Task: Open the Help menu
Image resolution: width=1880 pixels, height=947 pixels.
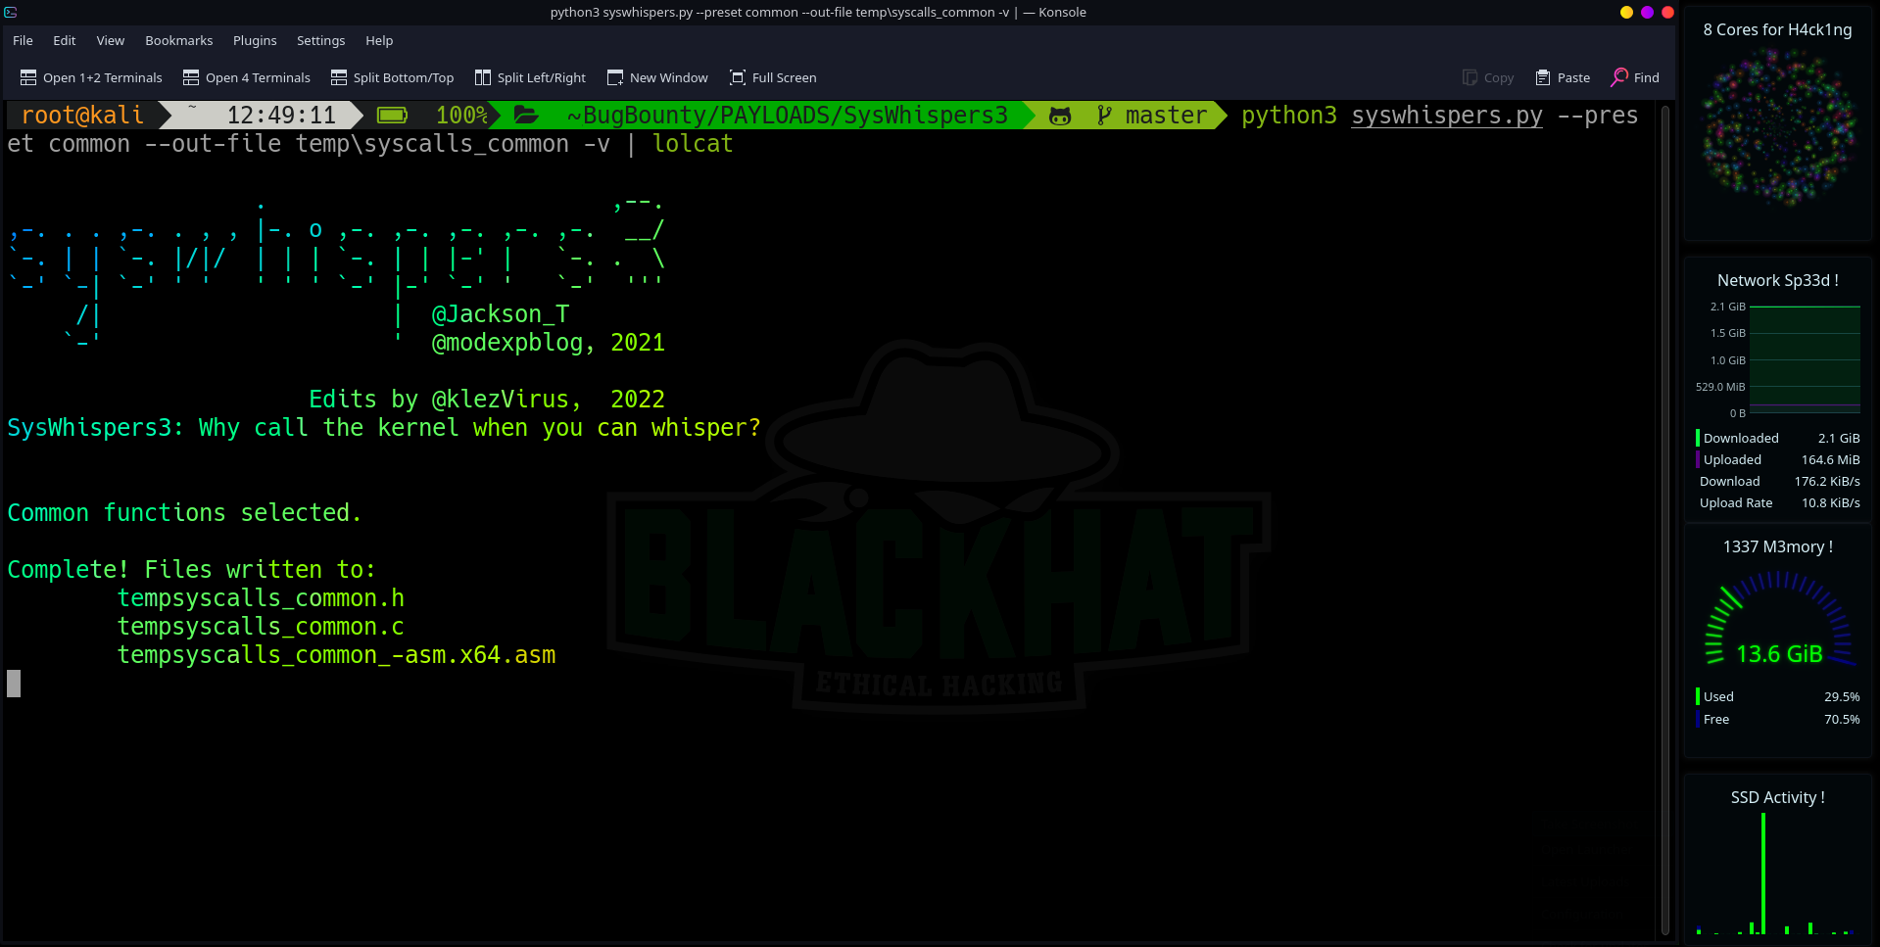Action: (379, 40)
